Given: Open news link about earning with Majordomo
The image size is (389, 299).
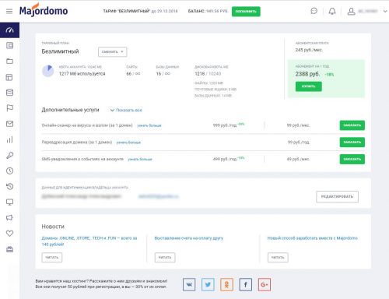Looking at the screenshot, I should (x=313, y=238).
